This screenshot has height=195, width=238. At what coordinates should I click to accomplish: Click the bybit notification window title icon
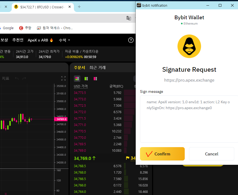click(x=139, y=5)
